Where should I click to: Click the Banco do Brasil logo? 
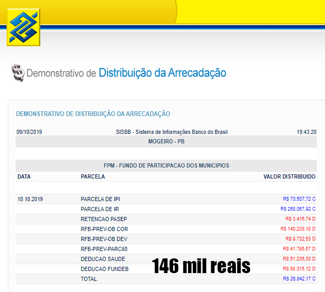pos(24,27)
